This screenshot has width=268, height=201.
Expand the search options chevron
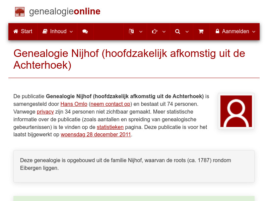pos(187,32)
